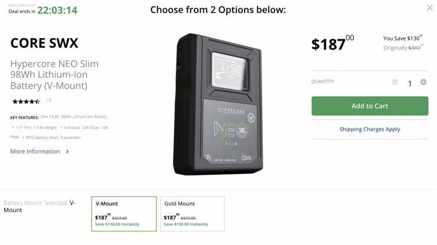Click the deal countdown timer
Screen dimensions: 437x245
coord(57,10)
